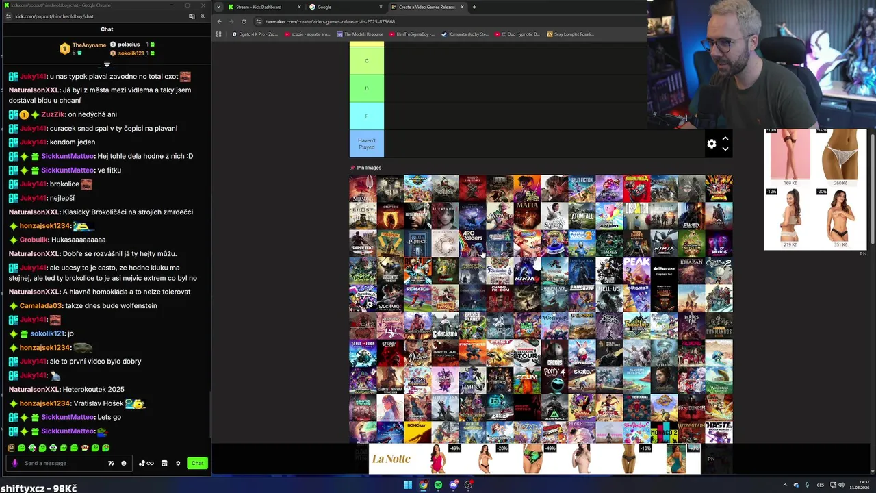This screenshot has height=493, width=876.
Task: Open the bookmarks apps grid icon
Action: click(219, 34)
